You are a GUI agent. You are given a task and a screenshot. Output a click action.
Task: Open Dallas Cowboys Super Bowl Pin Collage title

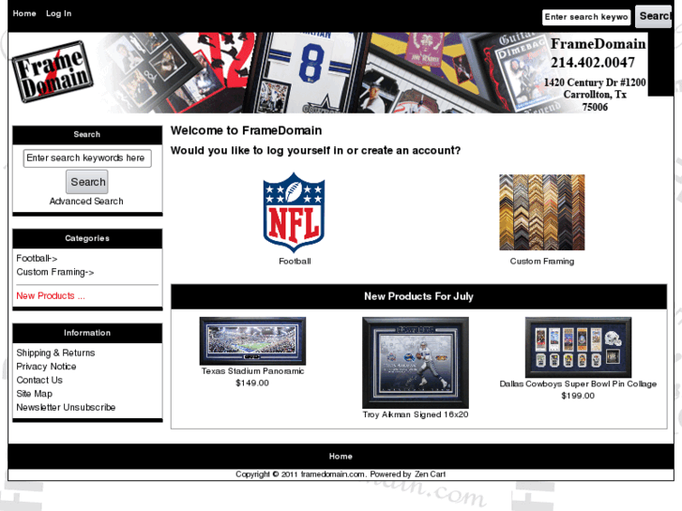click(x=578, y=384)
